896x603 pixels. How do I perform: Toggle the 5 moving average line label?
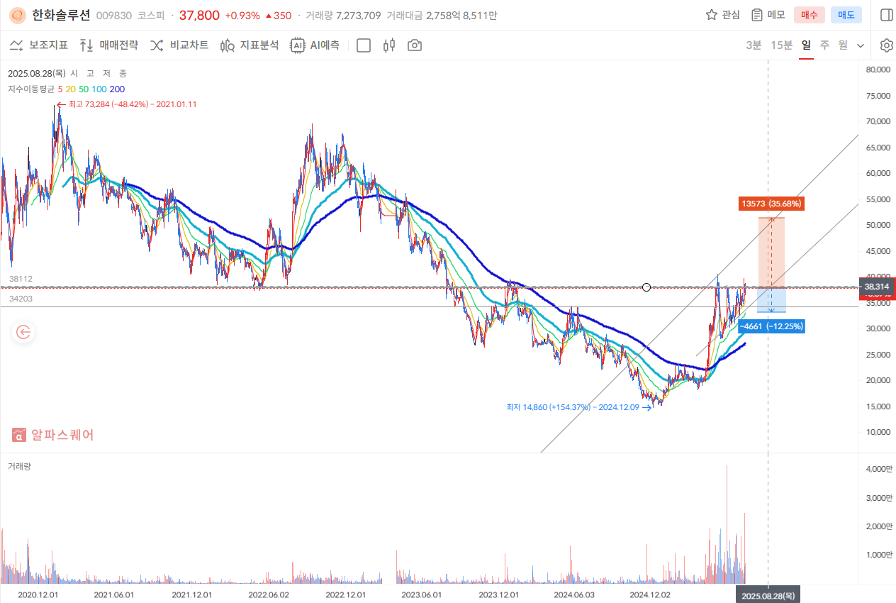pyautogui.click(x=60, y=89)
